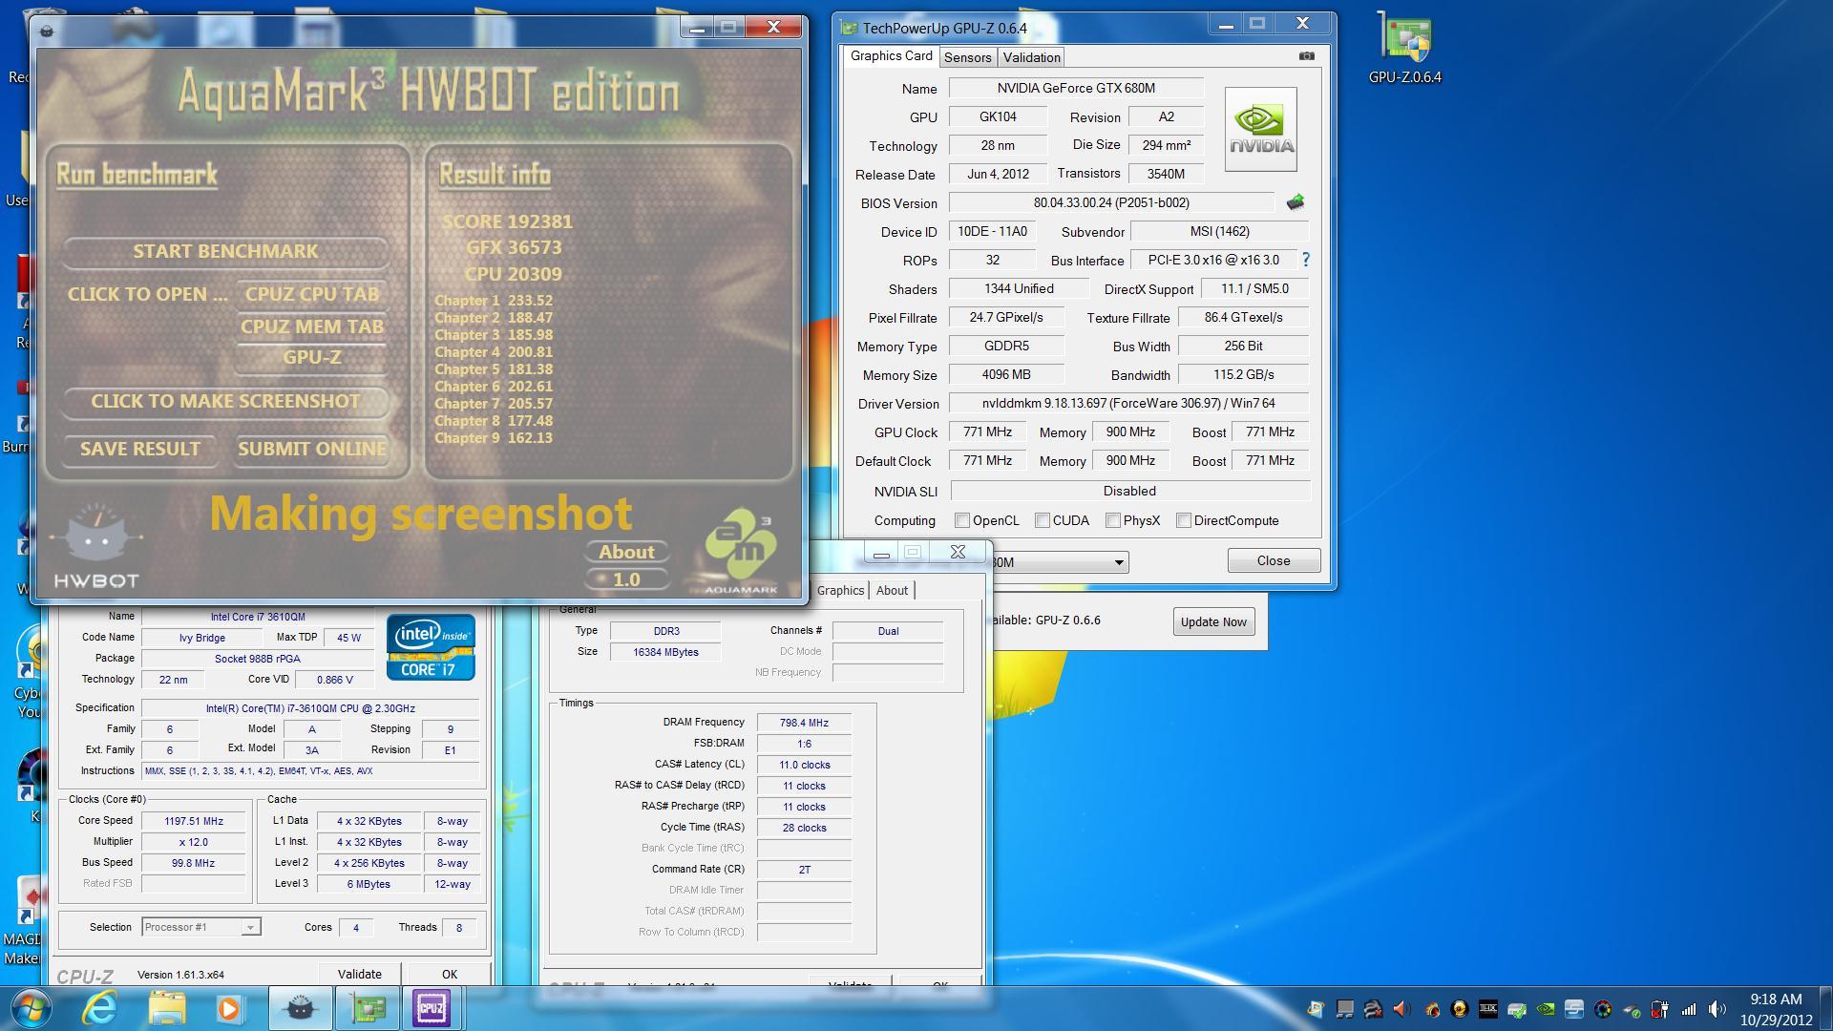Click the red speaker tray icon
Image resolution: width=1833 pixels, height=1031 pixels.
coord(1401,1009)
